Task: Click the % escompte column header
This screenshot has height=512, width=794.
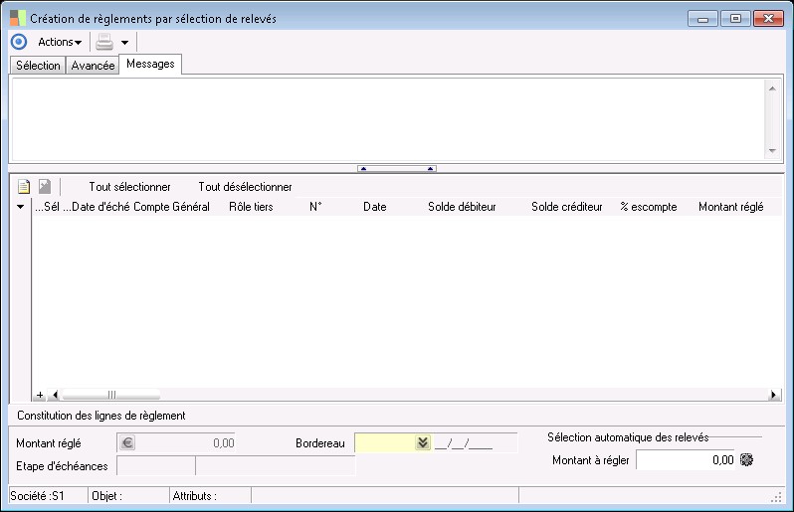Action: [x=649, y=207]
